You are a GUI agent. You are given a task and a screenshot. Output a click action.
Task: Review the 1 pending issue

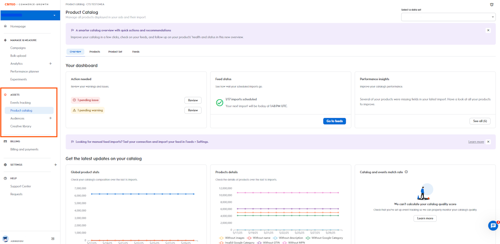(x=193, y=101)
